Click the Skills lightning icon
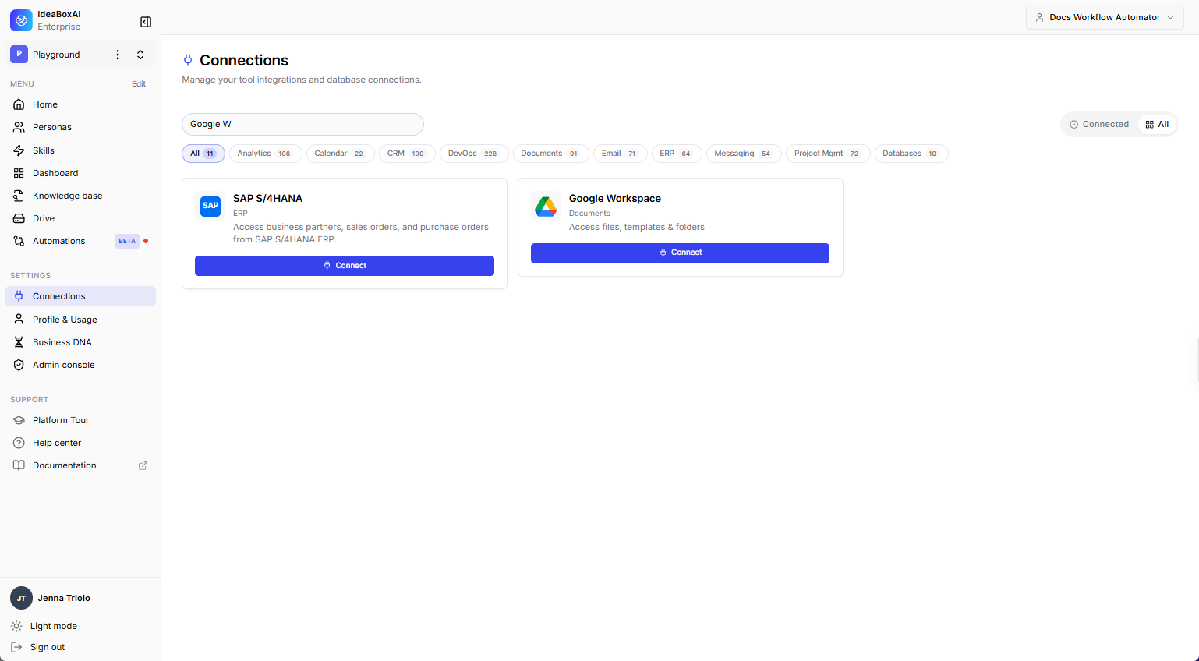Image resolution: width=1199 pixels, height=661 pixels. pos(19,150)
